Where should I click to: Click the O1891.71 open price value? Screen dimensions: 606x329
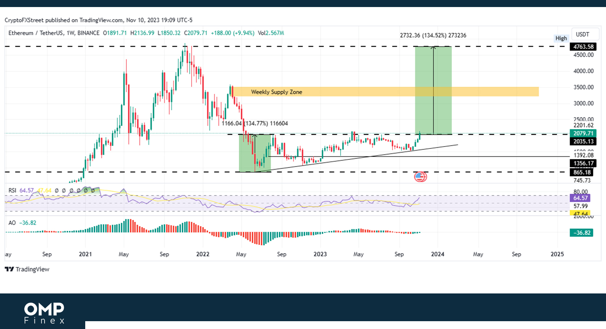coord(115,33)
